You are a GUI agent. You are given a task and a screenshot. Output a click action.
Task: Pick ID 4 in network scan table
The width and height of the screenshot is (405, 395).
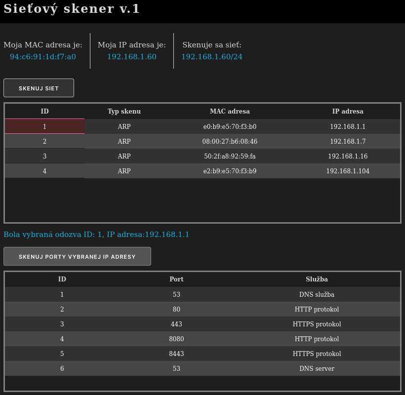(44, 171)
